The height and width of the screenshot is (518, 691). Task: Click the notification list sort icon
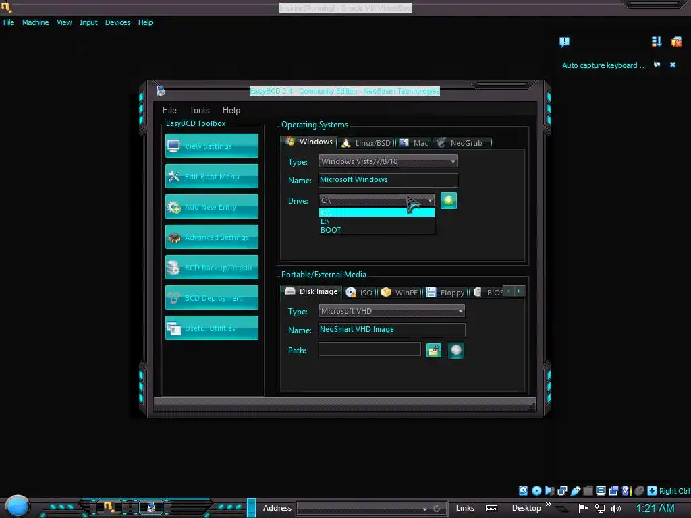[657, 41]
